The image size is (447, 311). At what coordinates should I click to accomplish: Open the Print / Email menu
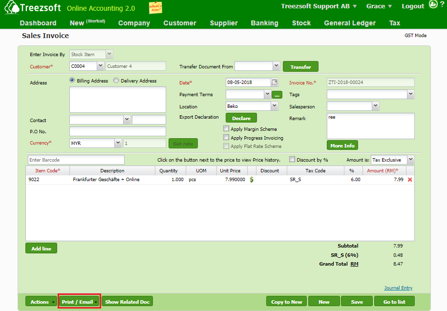pyautogui.click(x=79, y=301)
